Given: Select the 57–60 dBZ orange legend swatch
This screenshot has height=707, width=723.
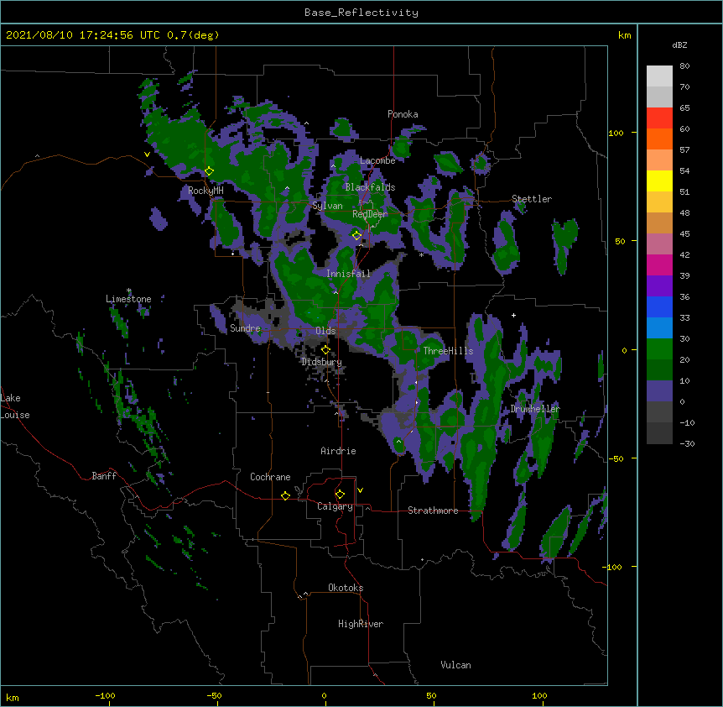Looking at the screenshot, I should (659, 139).
